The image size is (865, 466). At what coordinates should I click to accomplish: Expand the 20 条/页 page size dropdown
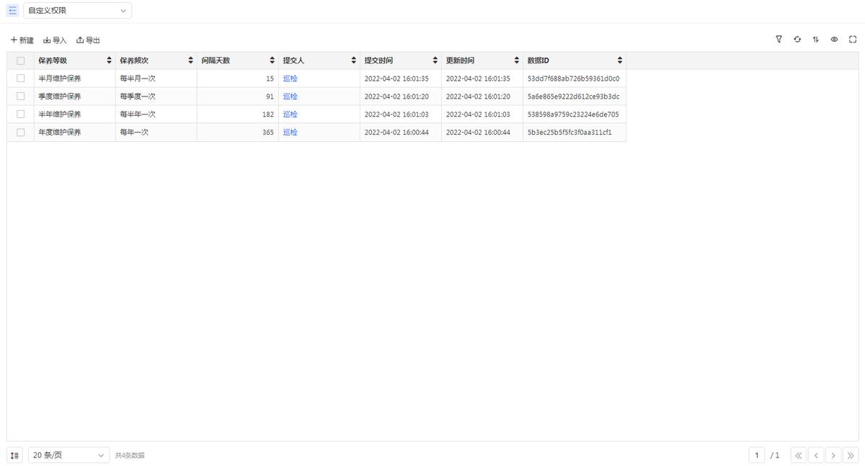point(69,455)
